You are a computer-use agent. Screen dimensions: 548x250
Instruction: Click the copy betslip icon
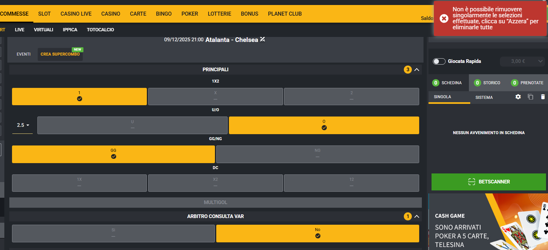(530, 97)
